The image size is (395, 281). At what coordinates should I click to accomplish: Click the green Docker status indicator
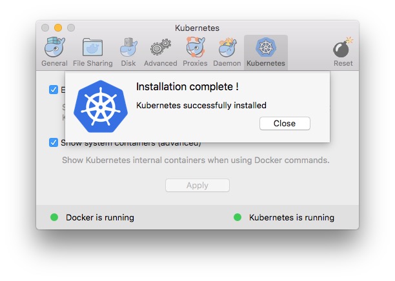[54, 217]
